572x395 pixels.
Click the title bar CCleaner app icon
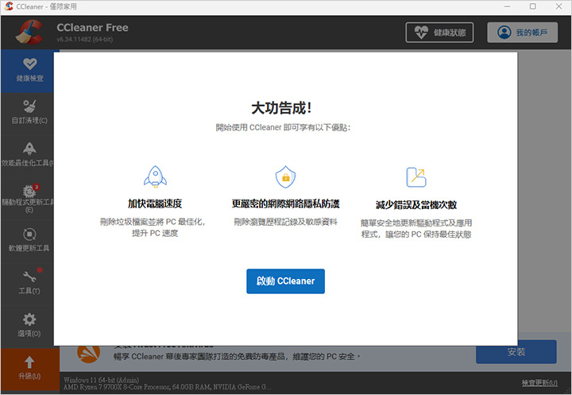tap(9, 6)
